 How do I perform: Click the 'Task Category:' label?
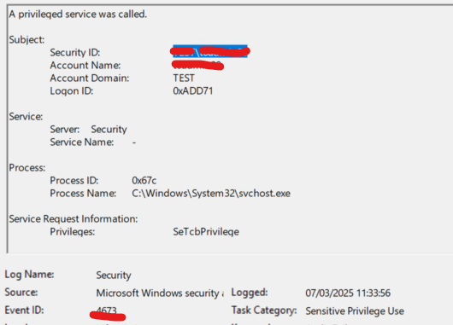pyautogui.click(x=264, y=310)
